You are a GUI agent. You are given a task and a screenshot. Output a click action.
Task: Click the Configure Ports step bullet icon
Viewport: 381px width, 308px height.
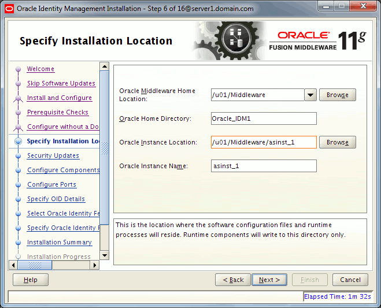pyautogui.click(x=19, y=184)
